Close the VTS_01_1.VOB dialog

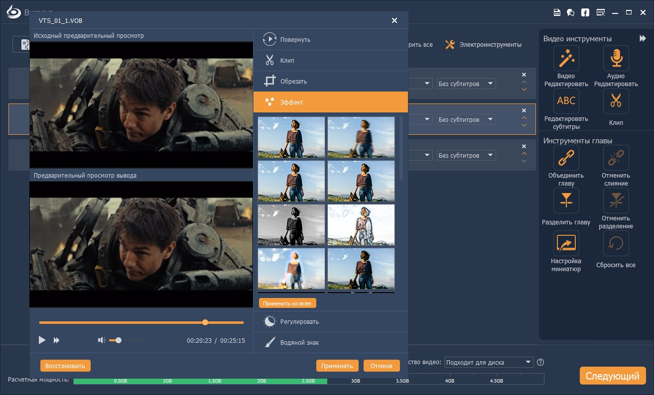pyautogui.click(x=394, y=20)
